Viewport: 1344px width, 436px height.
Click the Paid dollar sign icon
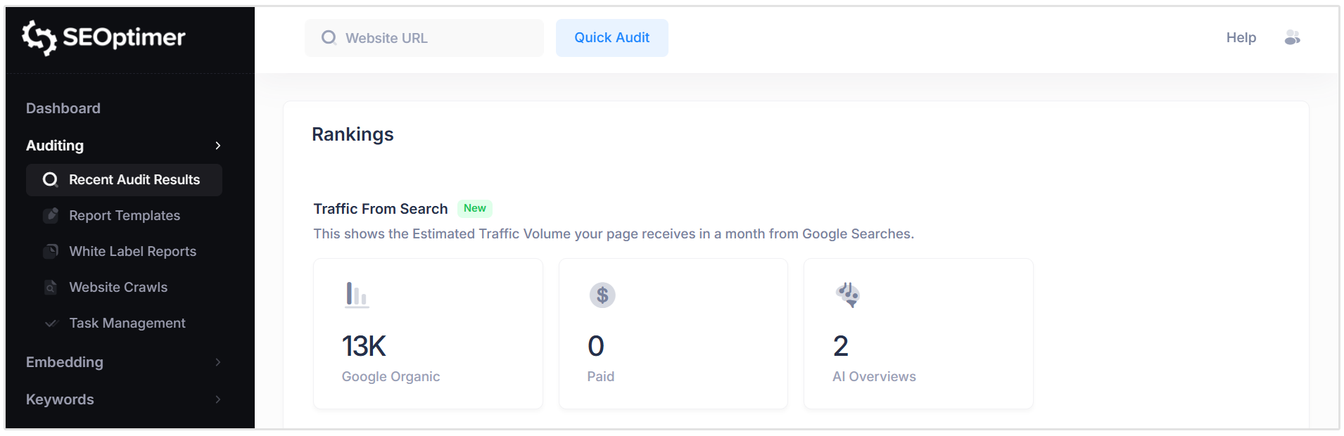tap(602, 295)
